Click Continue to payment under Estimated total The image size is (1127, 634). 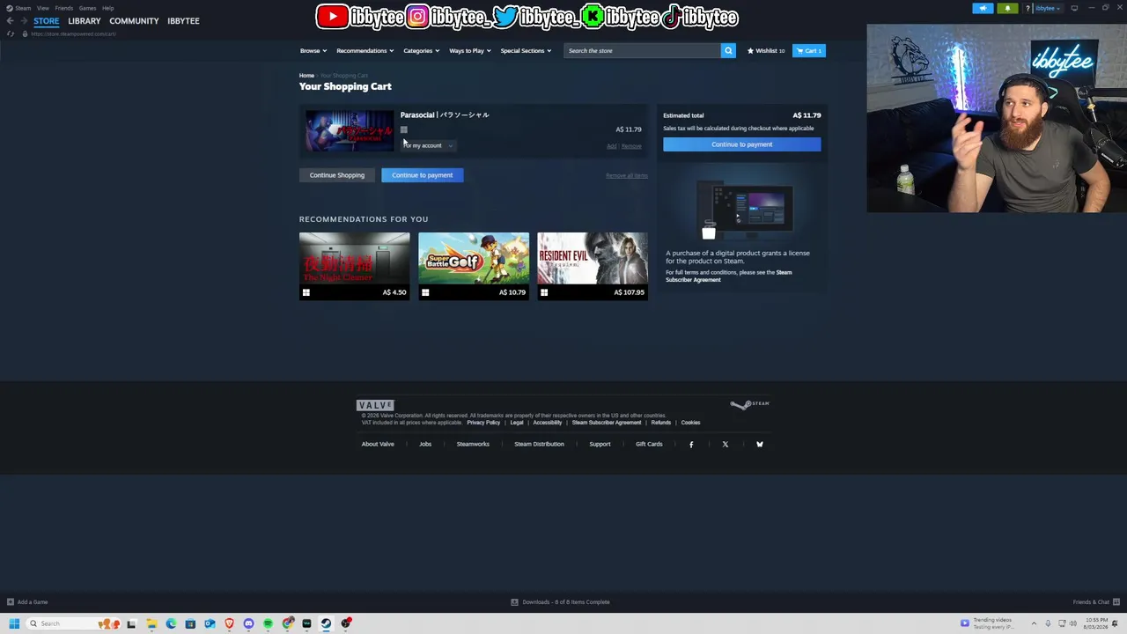pyautogui.click(x=741, y=144)
